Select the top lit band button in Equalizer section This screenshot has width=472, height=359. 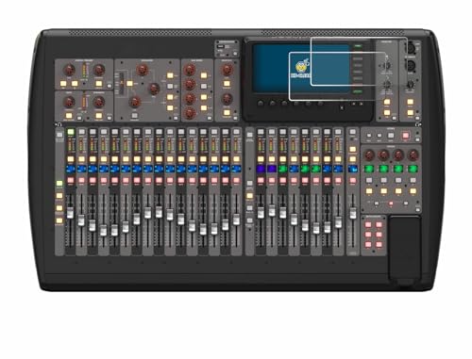coord(170,75)
